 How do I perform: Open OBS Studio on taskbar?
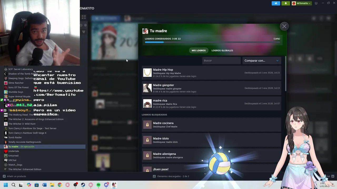click(75, 185)
